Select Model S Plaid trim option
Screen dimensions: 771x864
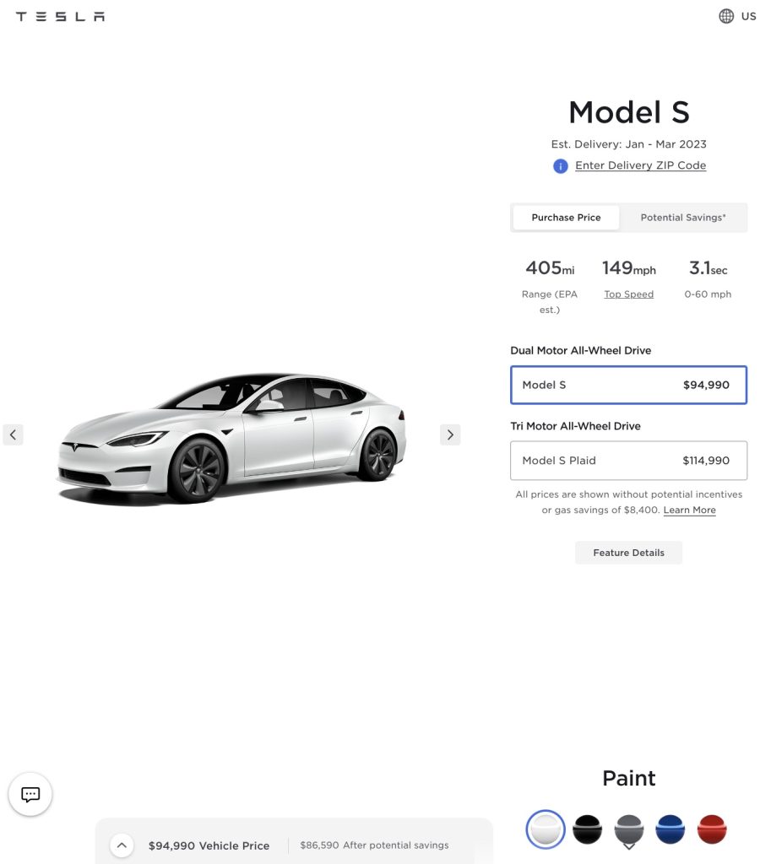pos(628,461)
